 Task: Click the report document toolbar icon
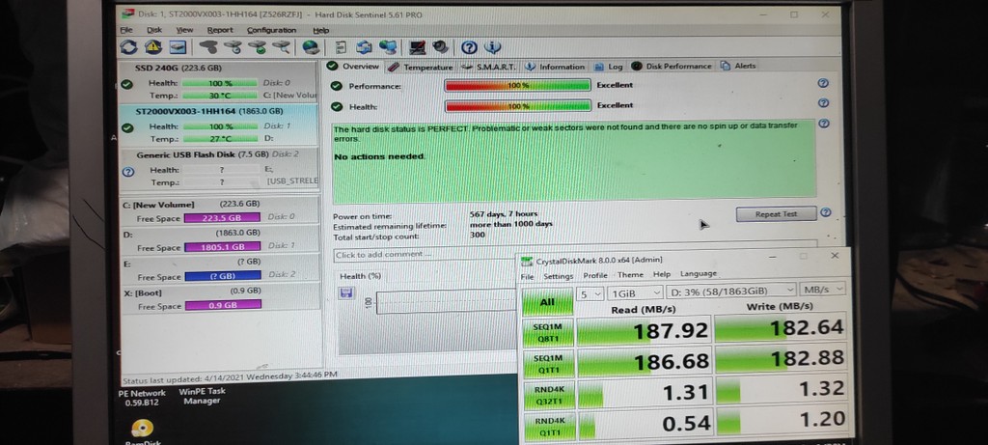click(341, 47)
